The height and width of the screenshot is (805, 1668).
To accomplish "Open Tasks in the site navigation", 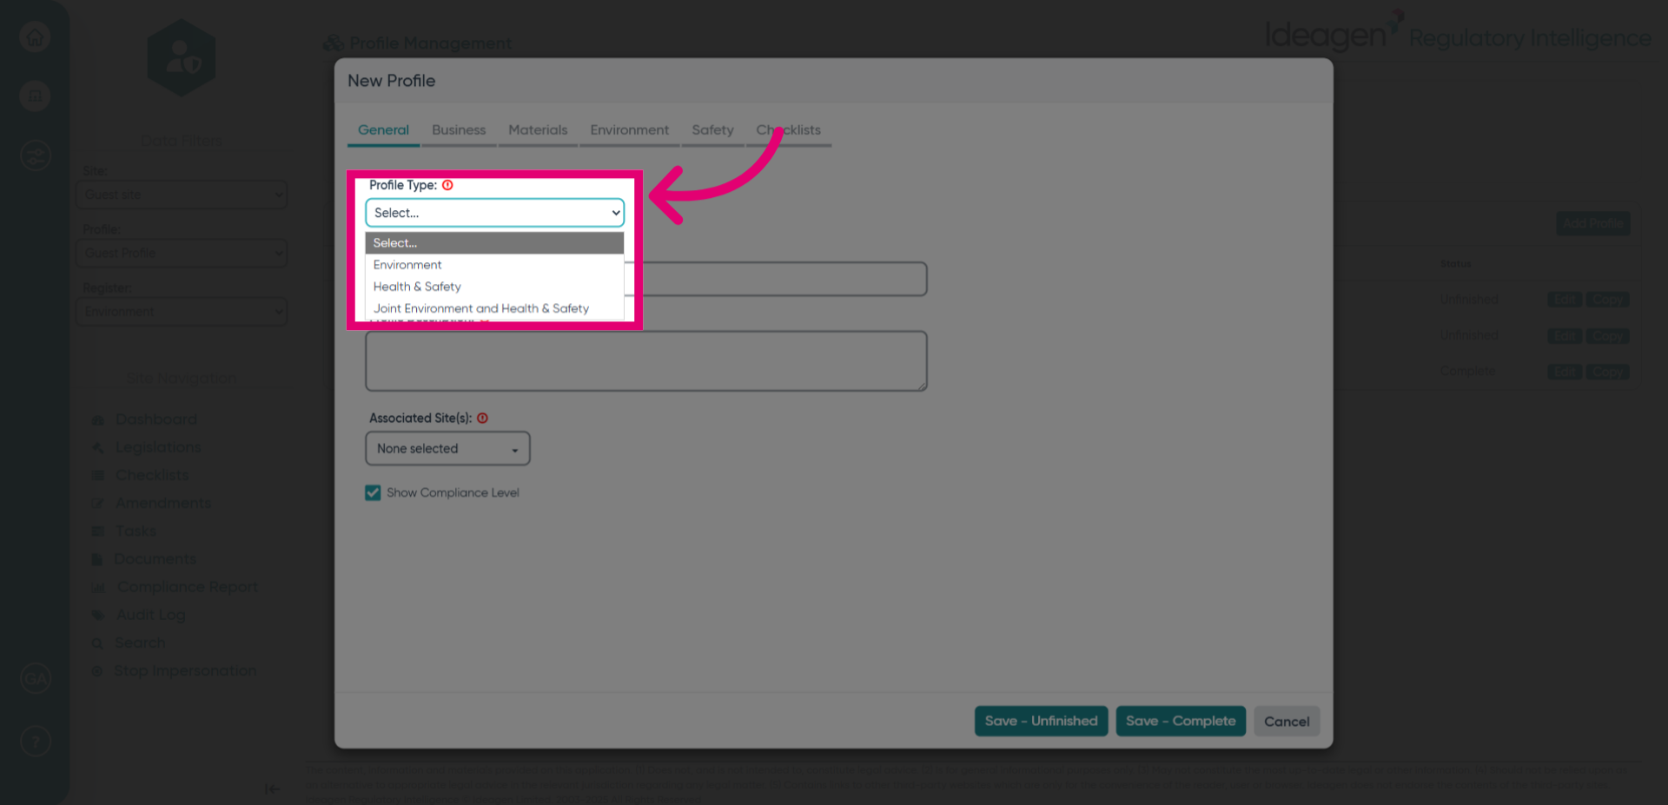I will [136, 531].
